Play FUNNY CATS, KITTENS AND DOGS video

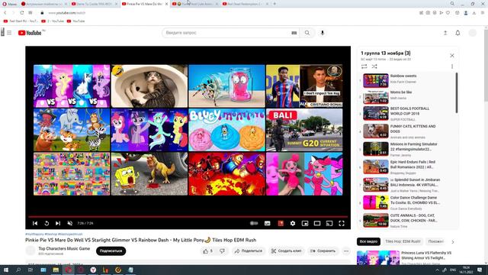[x=405, y=131]
